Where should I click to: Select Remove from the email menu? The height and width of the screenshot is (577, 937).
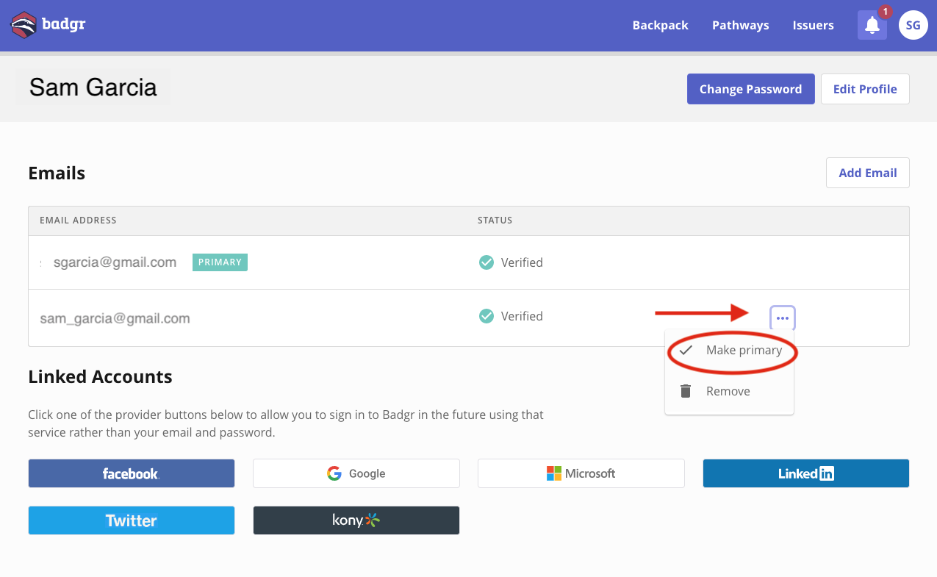pos(730,391)
